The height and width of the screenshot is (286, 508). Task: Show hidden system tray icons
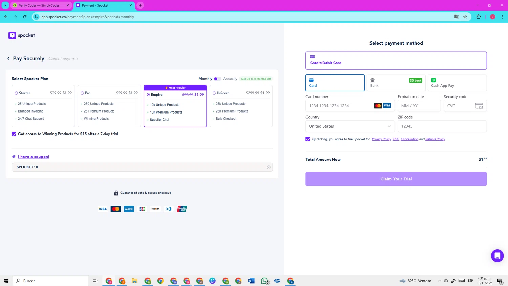point(439,281)
